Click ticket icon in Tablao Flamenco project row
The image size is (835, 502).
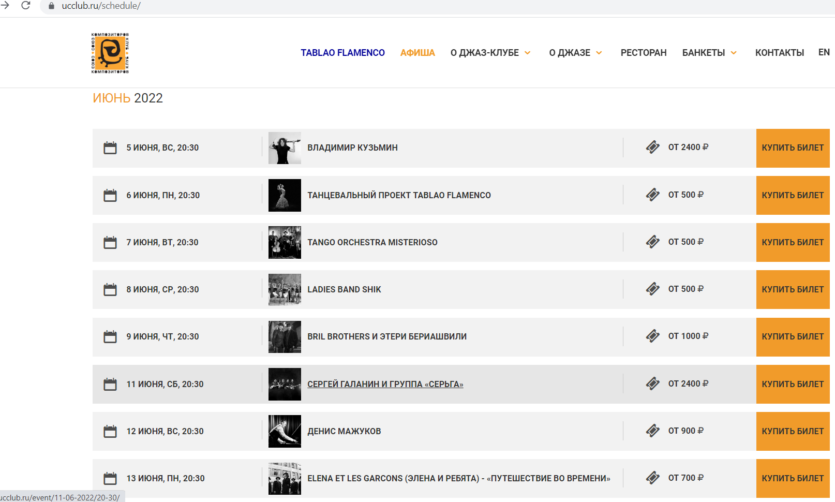click(653, 195)
